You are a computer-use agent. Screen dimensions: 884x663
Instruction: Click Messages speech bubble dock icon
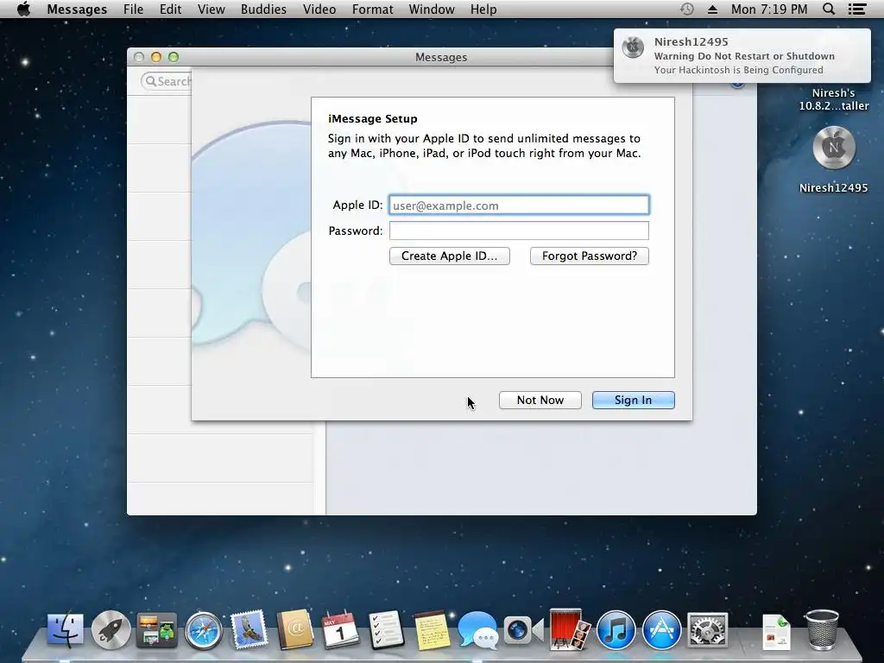click(477, 629)
